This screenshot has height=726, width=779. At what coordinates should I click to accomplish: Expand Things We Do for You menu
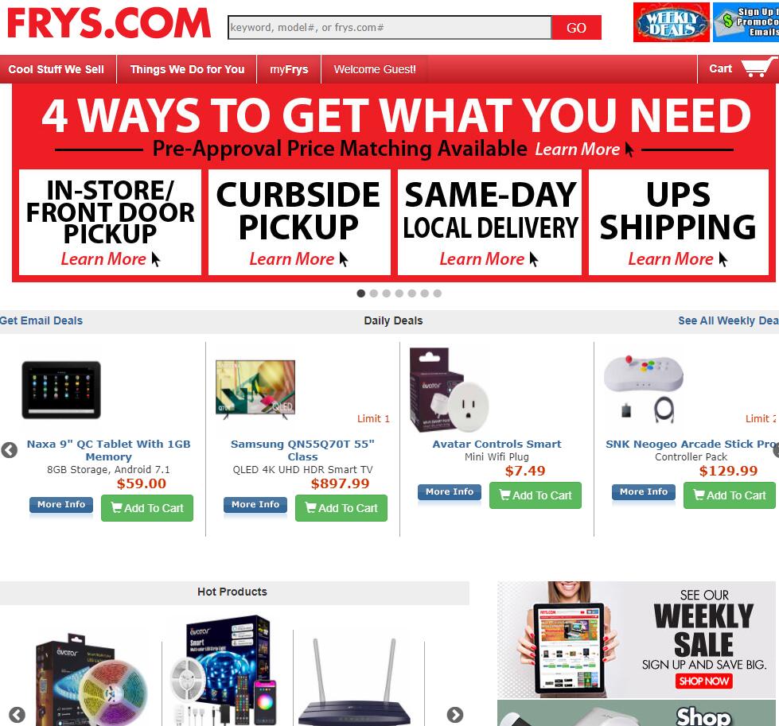pos(187,69)
